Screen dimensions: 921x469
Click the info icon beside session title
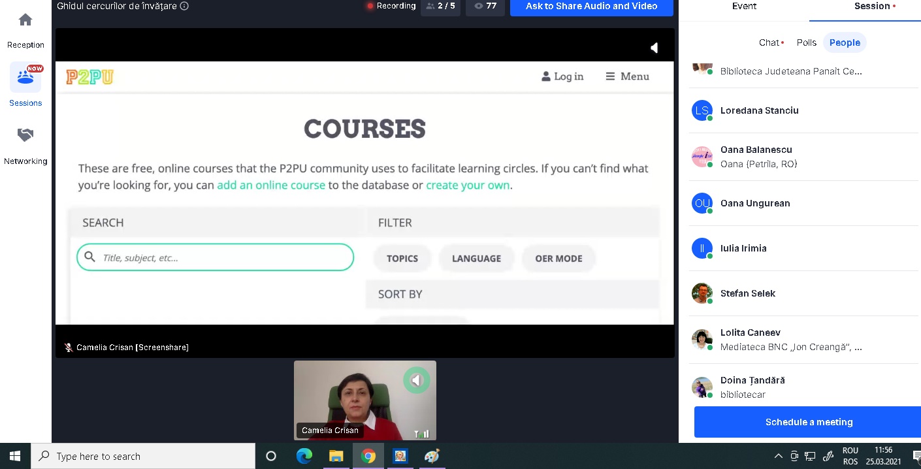tap(184, 6)
